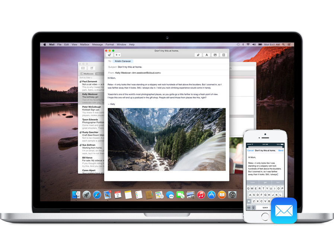Select the Bill Vance message in list
This screenshot has height=226, width=334.
coord(91,162)
